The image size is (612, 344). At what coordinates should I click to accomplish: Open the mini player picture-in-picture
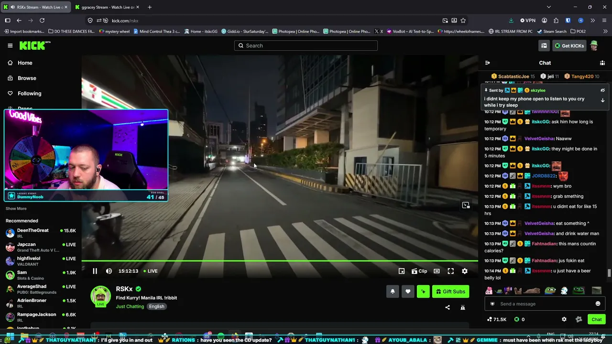(402, 271)
